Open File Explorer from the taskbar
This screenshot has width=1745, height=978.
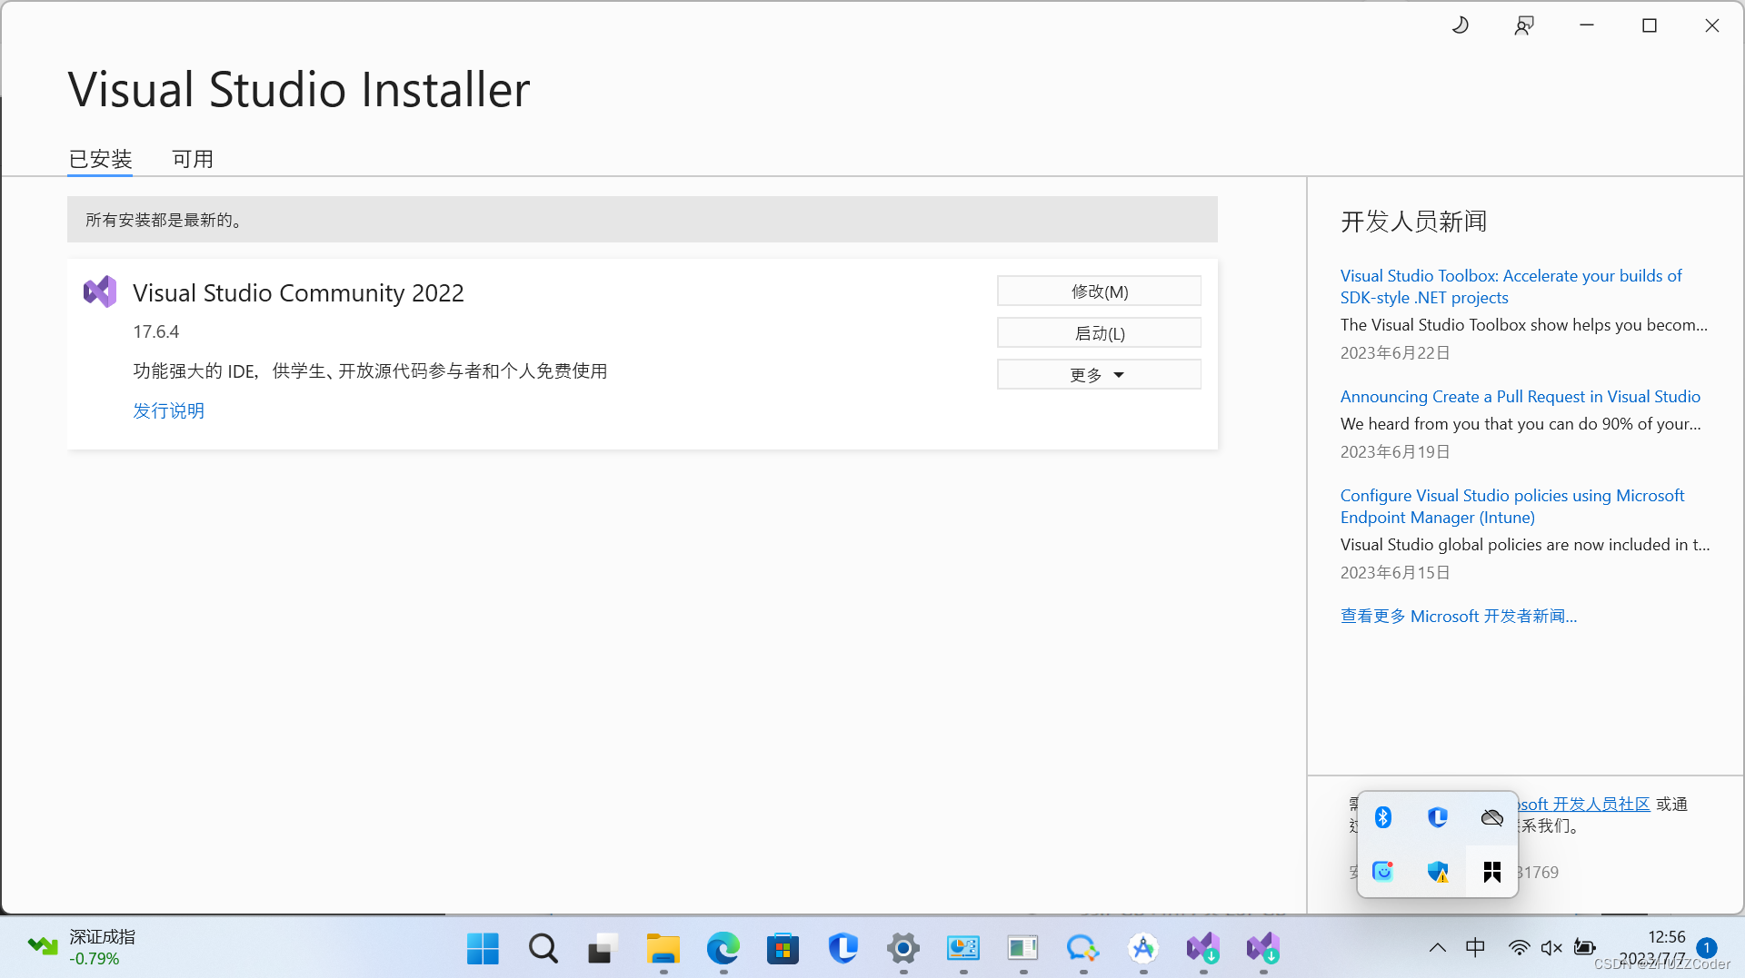tap(663, 949)
